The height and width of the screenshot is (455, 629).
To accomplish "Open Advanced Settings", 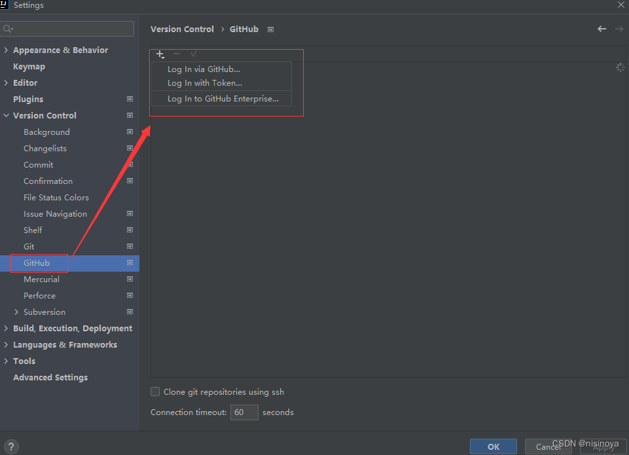I will pos(50,378).
